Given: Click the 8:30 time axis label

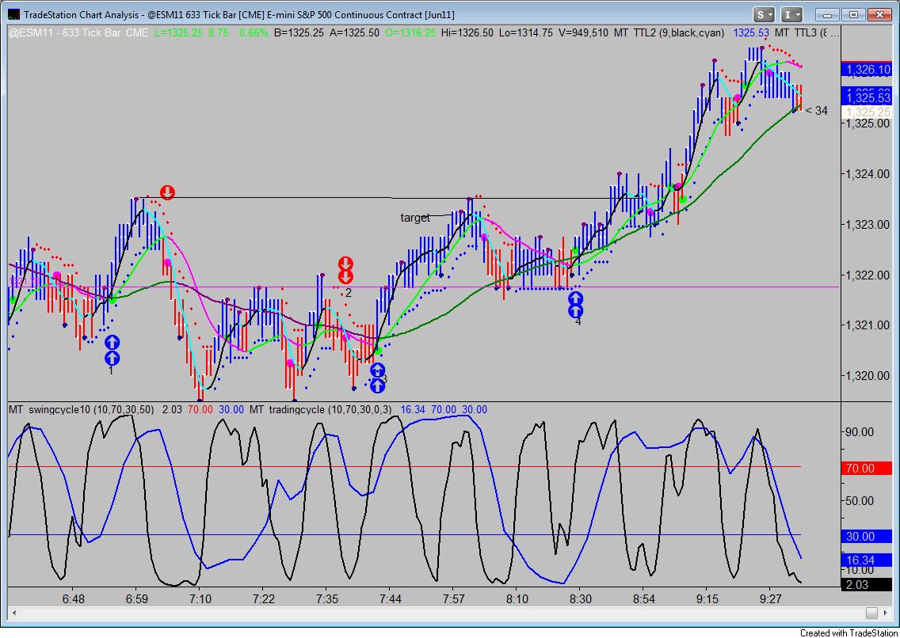Looking at the screenshot, I should click(x=580, y=599).
